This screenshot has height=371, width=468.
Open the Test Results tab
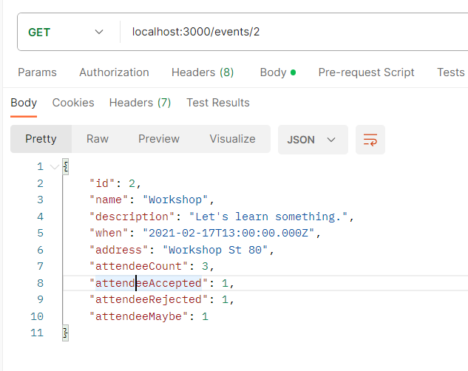[217, 103]
